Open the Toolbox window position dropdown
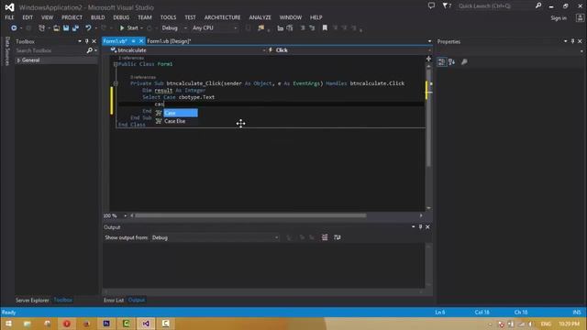587x330 pixels. tap(80, 41)
